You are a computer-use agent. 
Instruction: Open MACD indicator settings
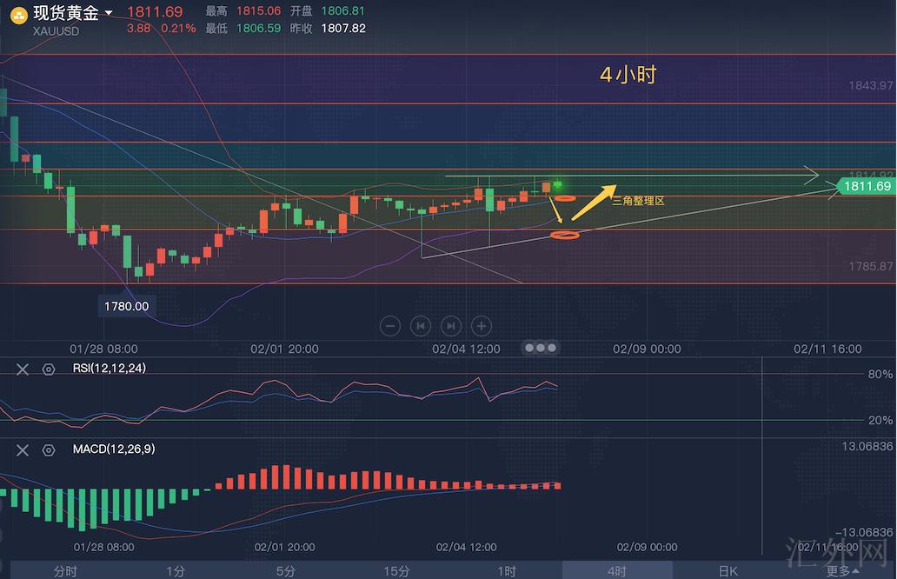pos(49,449)
